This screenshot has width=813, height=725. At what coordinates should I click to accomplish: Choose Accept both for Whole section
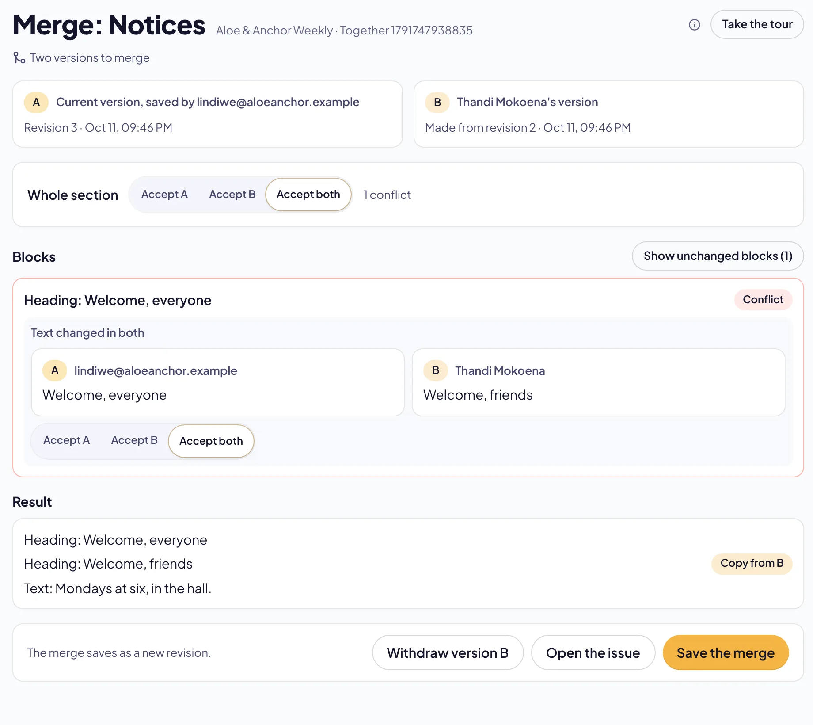click(308, 195)
